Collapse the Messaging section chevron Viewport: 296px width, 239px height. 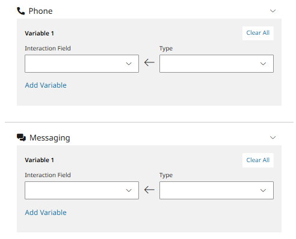point(273,138)
